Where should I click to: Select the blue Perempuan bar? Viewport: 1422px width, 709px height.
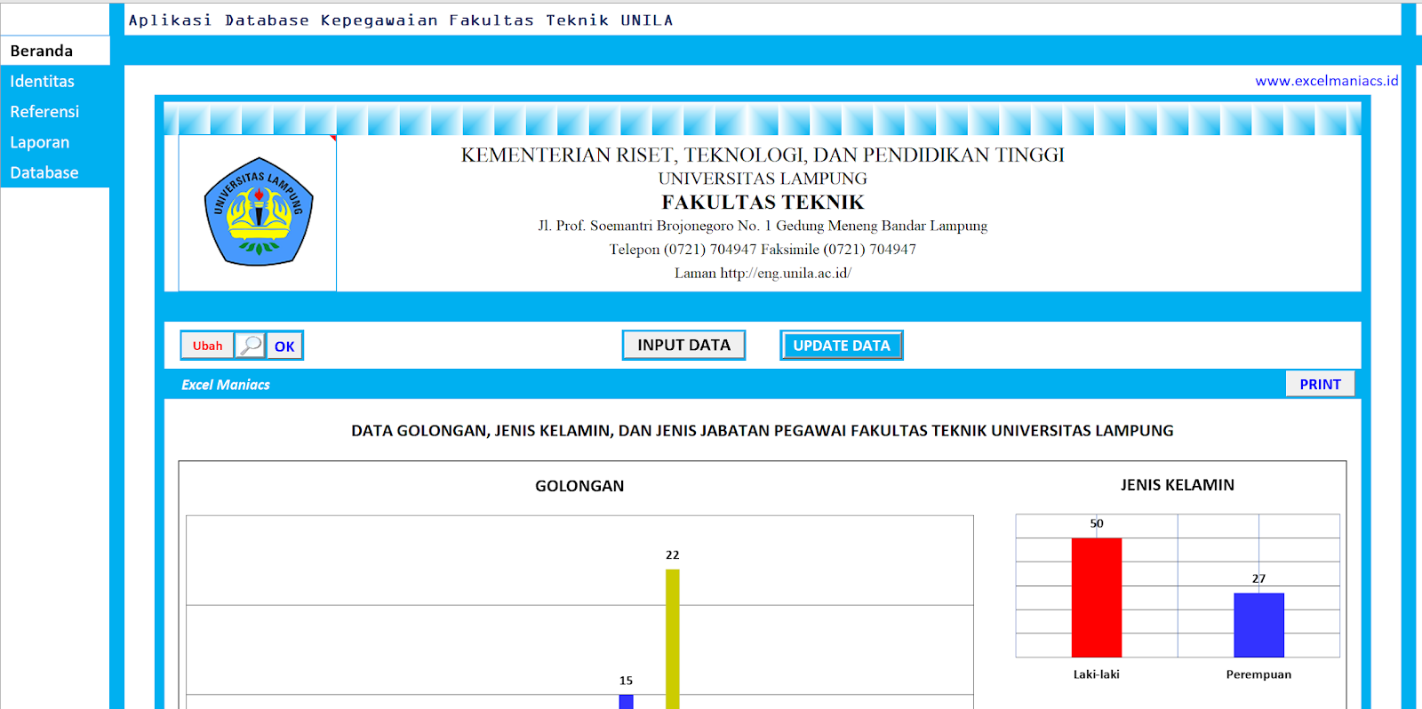pos(1258,625)
